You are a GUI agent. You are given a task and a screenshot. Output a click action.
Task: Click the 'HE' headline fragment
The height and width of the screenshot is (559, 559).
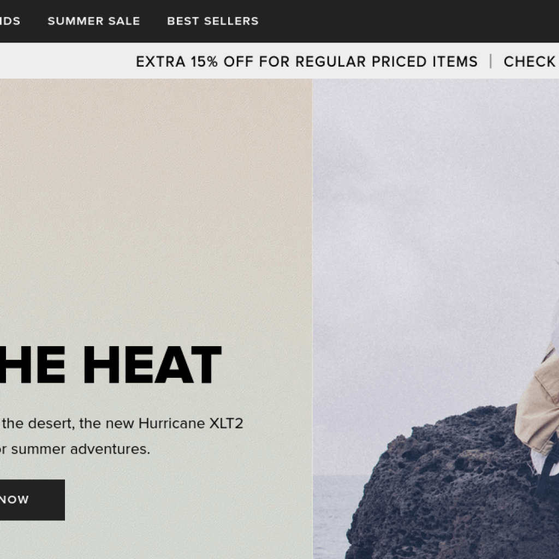pyautogui.click(x=32, y=364)
